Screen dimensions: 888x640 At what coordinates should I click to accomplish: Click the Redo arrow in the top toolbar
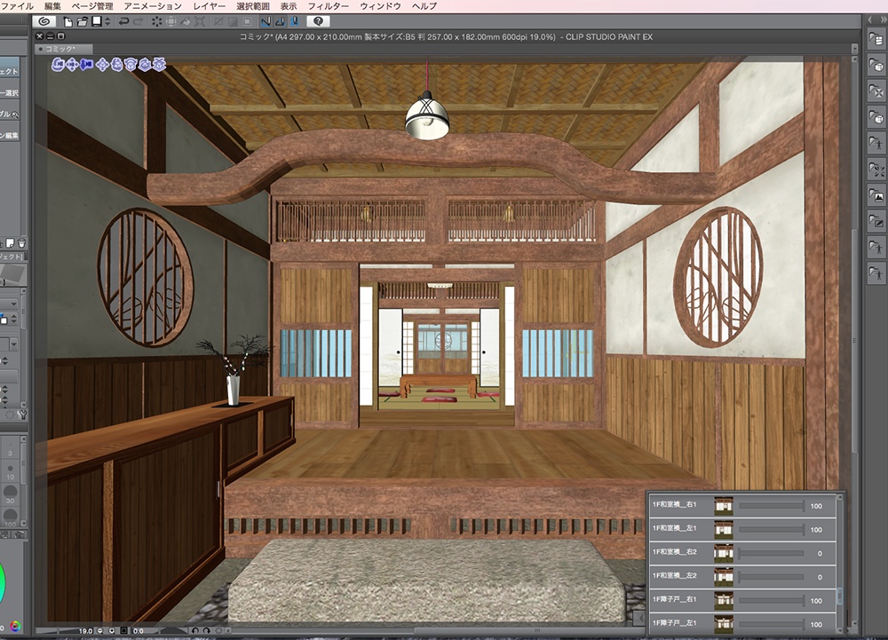138,23
